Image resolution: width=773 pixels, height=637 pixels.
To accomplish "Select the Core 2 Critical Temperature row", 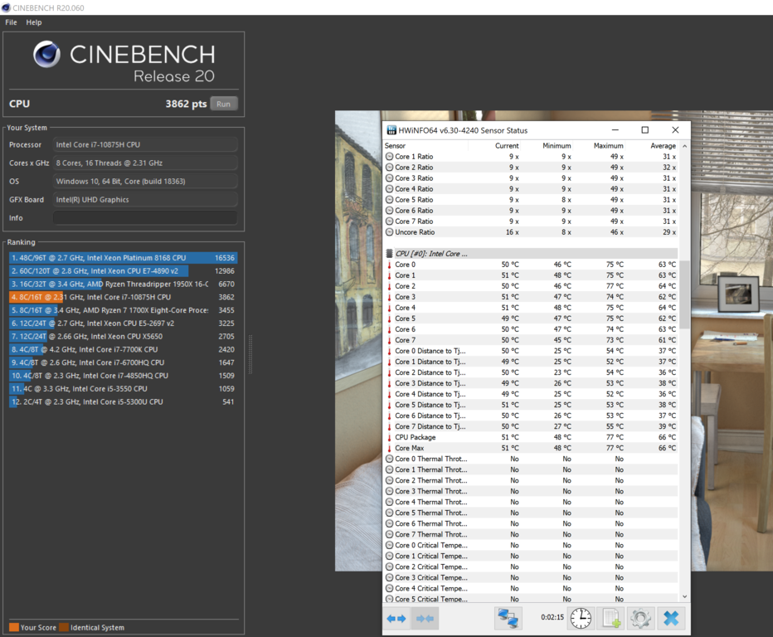I will (532, 567).
